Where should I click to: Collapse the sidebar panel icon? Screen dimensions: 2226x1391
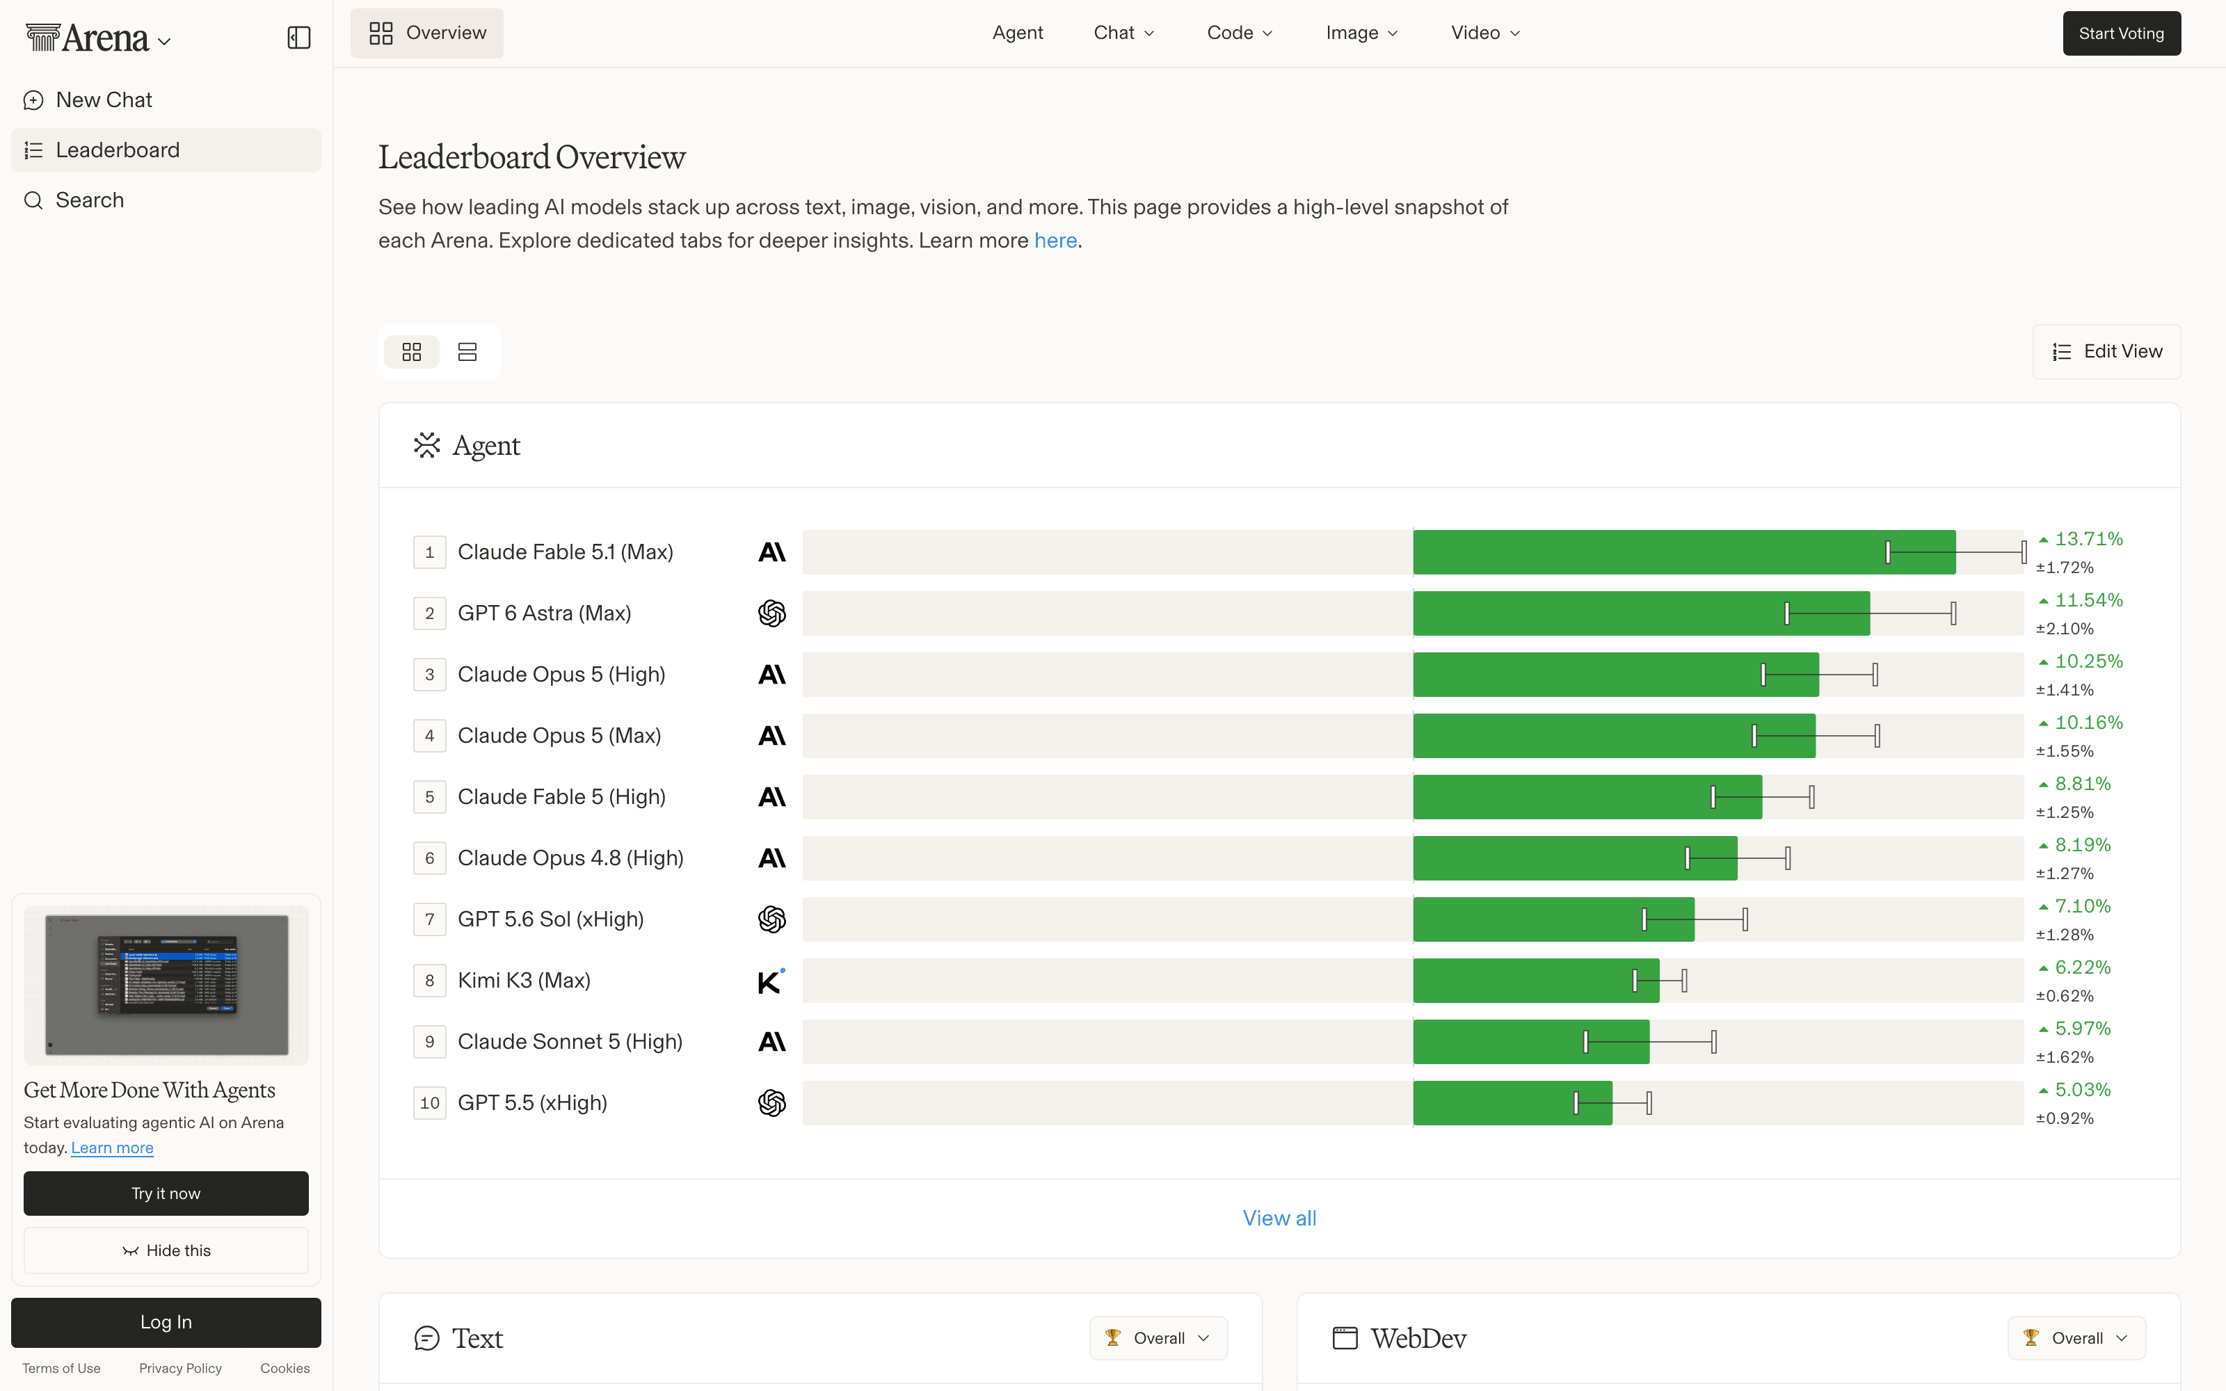(x=299, y=38)
